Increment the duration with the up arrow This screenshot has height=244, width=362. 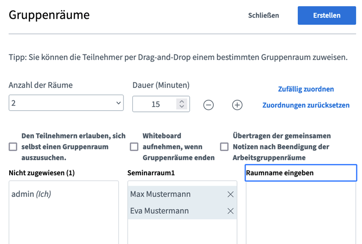[x=181, y=101]
